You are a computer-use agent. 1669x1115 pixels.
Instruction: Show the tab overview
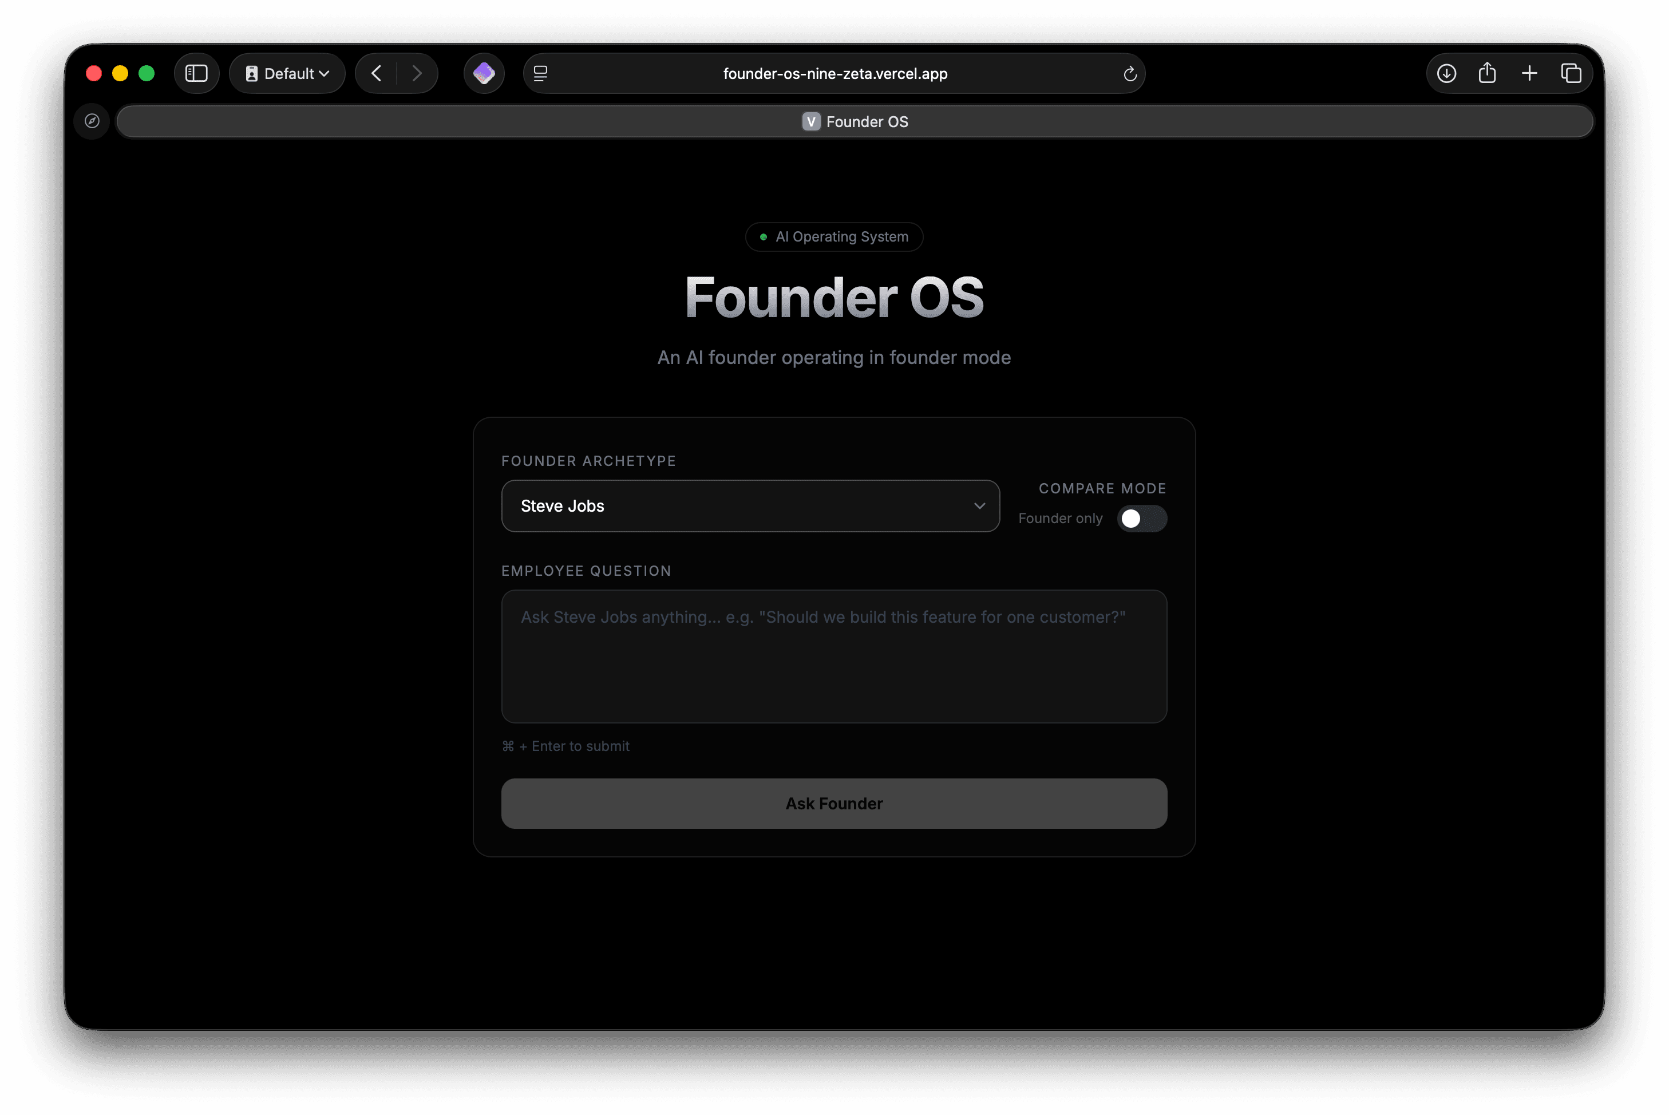[1571, 73]
